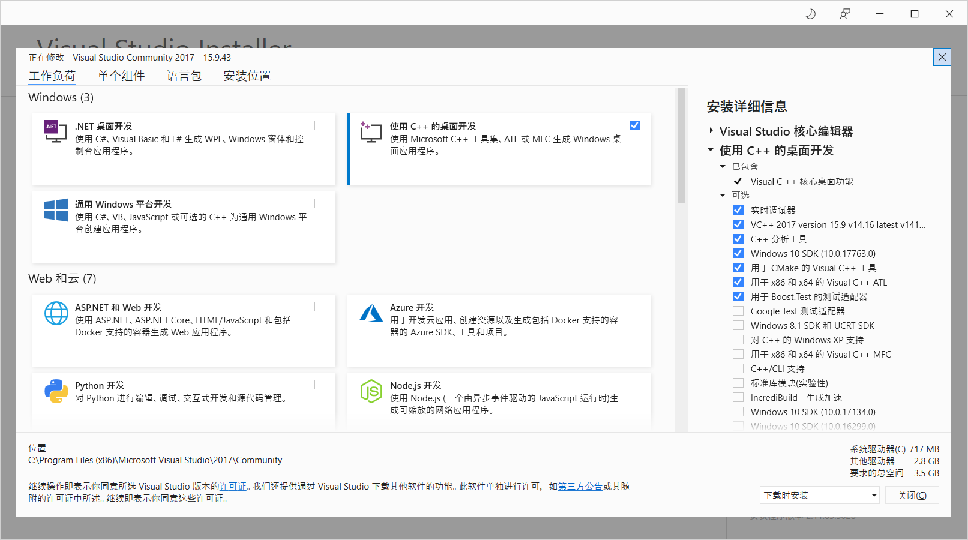
Task: Click the Node.js 开发 green icon
Action: point(371,391)
